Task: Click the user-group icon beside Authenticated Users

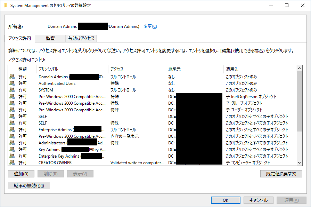Action: point(12,83)
